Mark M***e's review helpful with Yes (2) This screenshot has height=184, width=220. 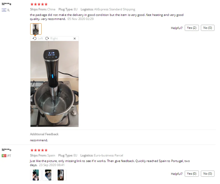(192, 28)
